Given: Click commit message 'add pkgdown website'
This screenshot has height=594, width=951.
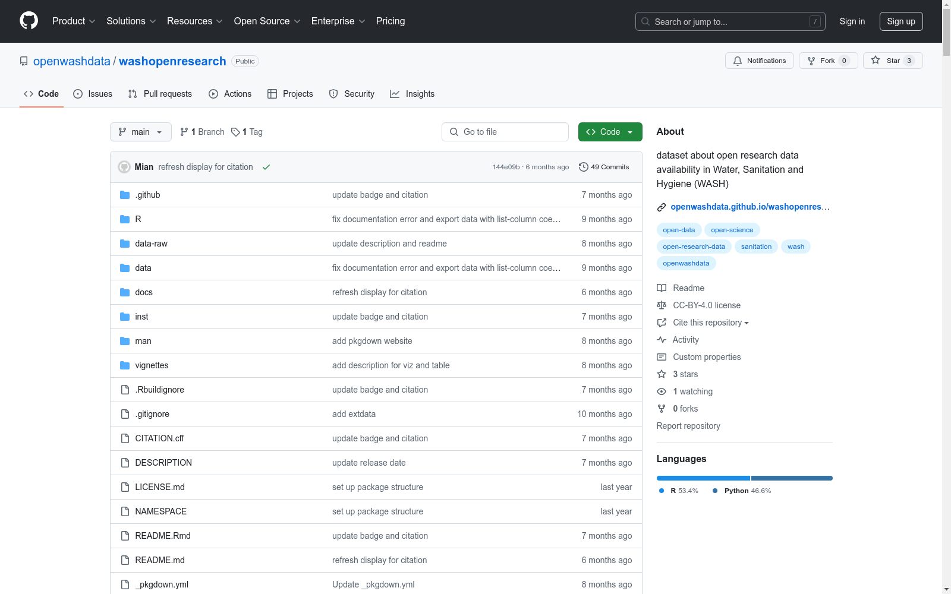Looking at the screenshot, I should pos(372,341).
